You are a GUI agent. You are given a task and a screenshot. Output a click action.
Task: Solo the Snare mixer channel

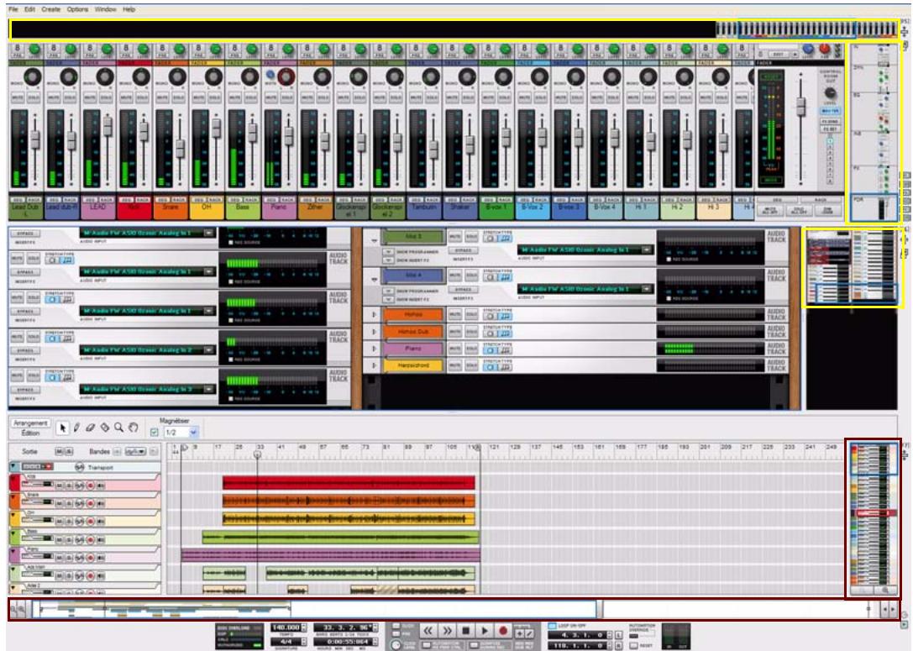pyautogui.click(x=178, y=97)
